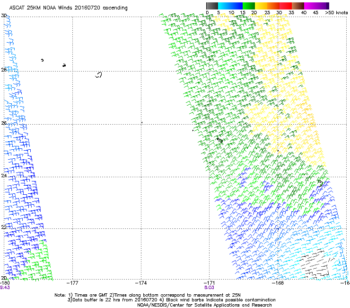
Task: Click the latitude axis label '30'
Action: pos(4,16)
